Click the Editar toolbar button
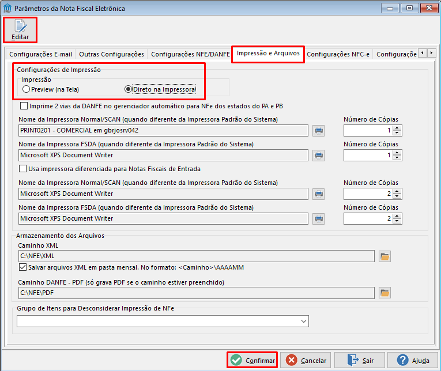Screen dimensions: 441x371 tap(20, 30)
